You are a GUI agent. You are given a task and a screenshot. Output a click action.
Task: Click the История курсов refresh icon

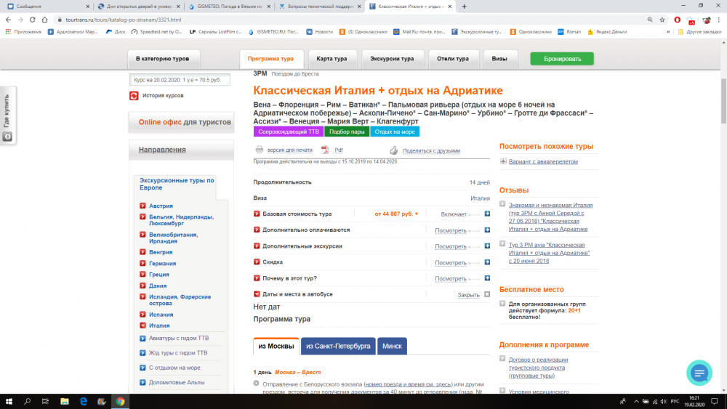[134, 95]
